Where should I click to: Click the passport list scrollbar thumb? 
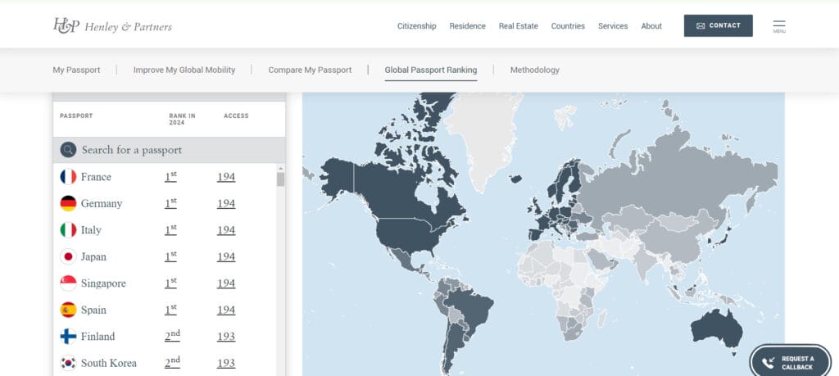[280, 179]
